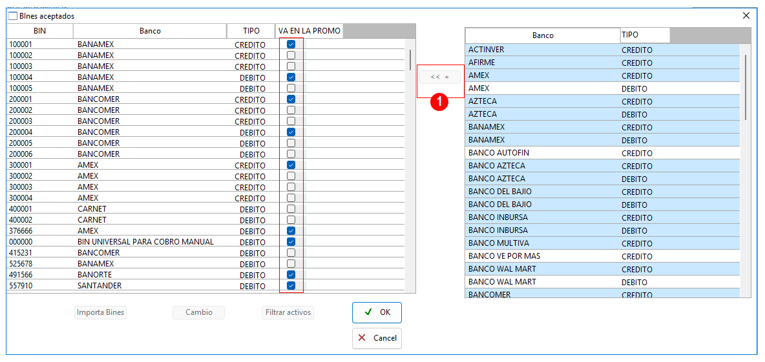The height and width of the screenshot is (362, 765).
Task: Click the Filtrar activos button
Action: (288, 312)
